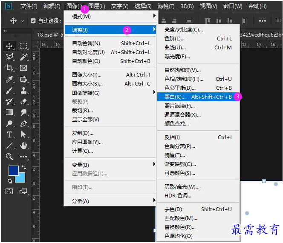Screen dimensions: 283x243
Task: Select the Smudge tool
Action: click(x=23, y=112)
